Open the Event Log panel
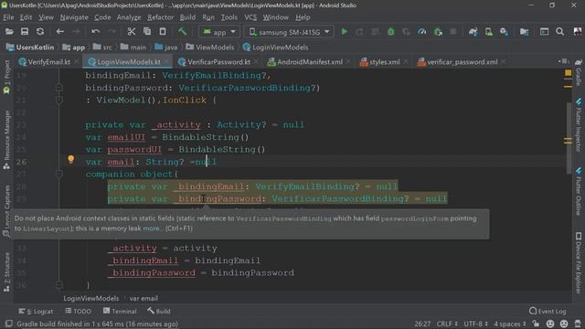 click(548, 311)
